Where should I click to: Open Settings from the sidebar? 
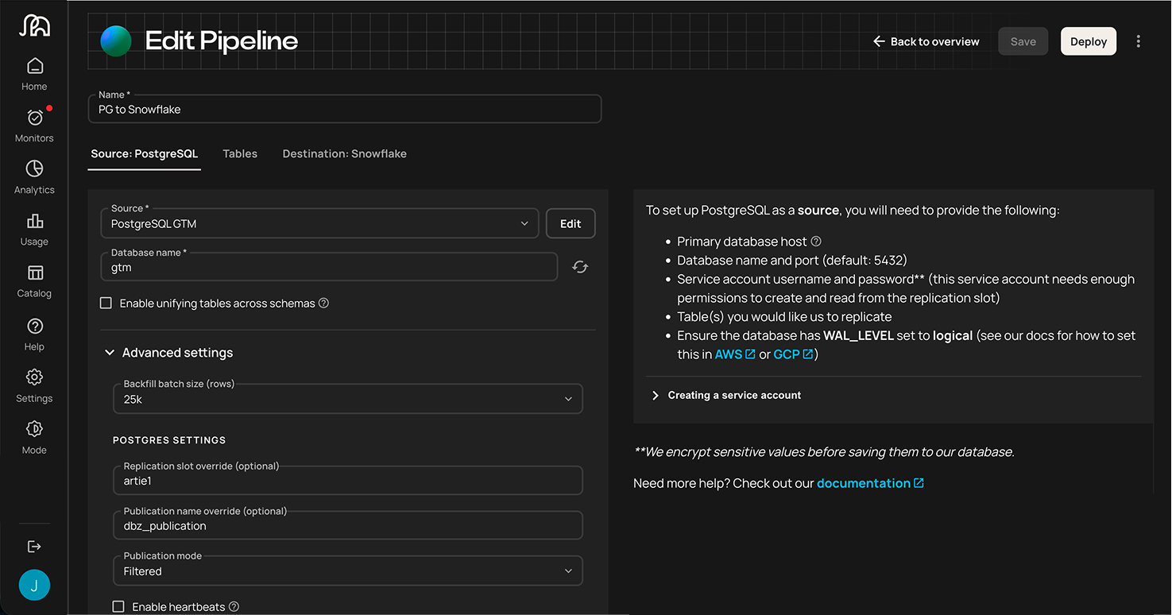click(x=34, y=386)
